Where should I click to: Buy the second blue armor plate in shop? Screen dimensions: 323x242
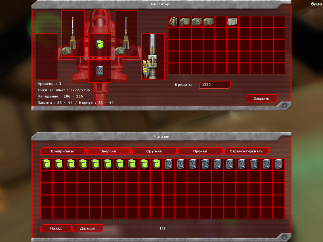point(180,164)
